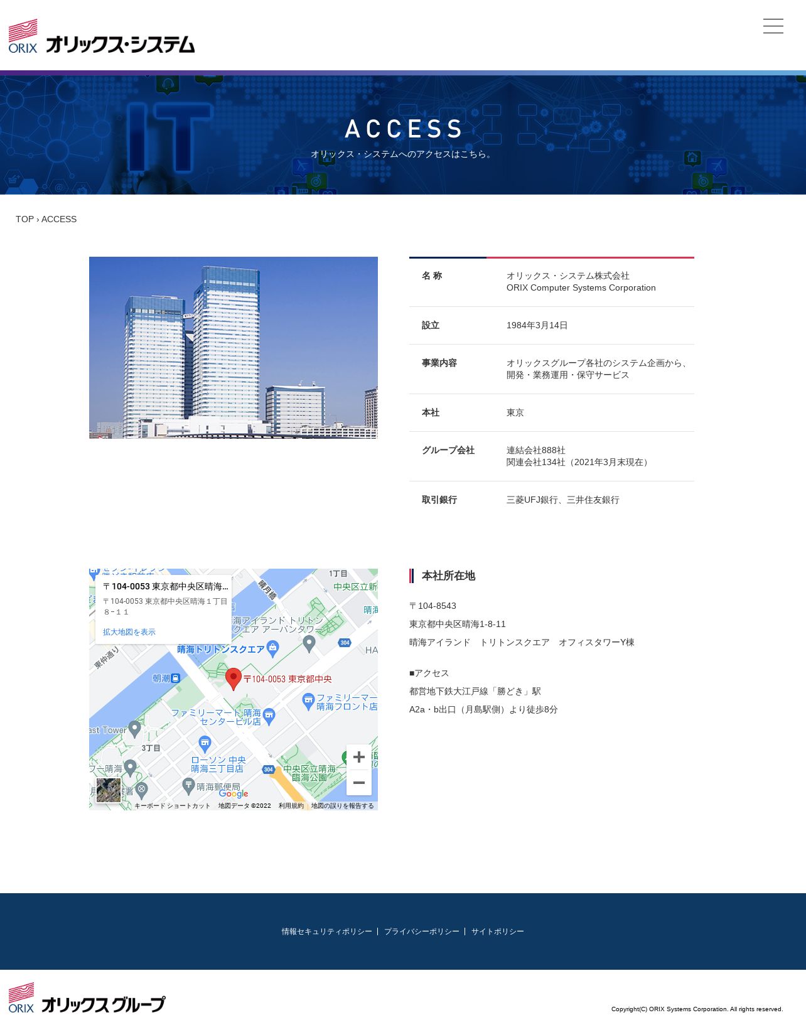
Task: Click ORIX Computer Systems Corporation name text
Action: click(581, 287)
